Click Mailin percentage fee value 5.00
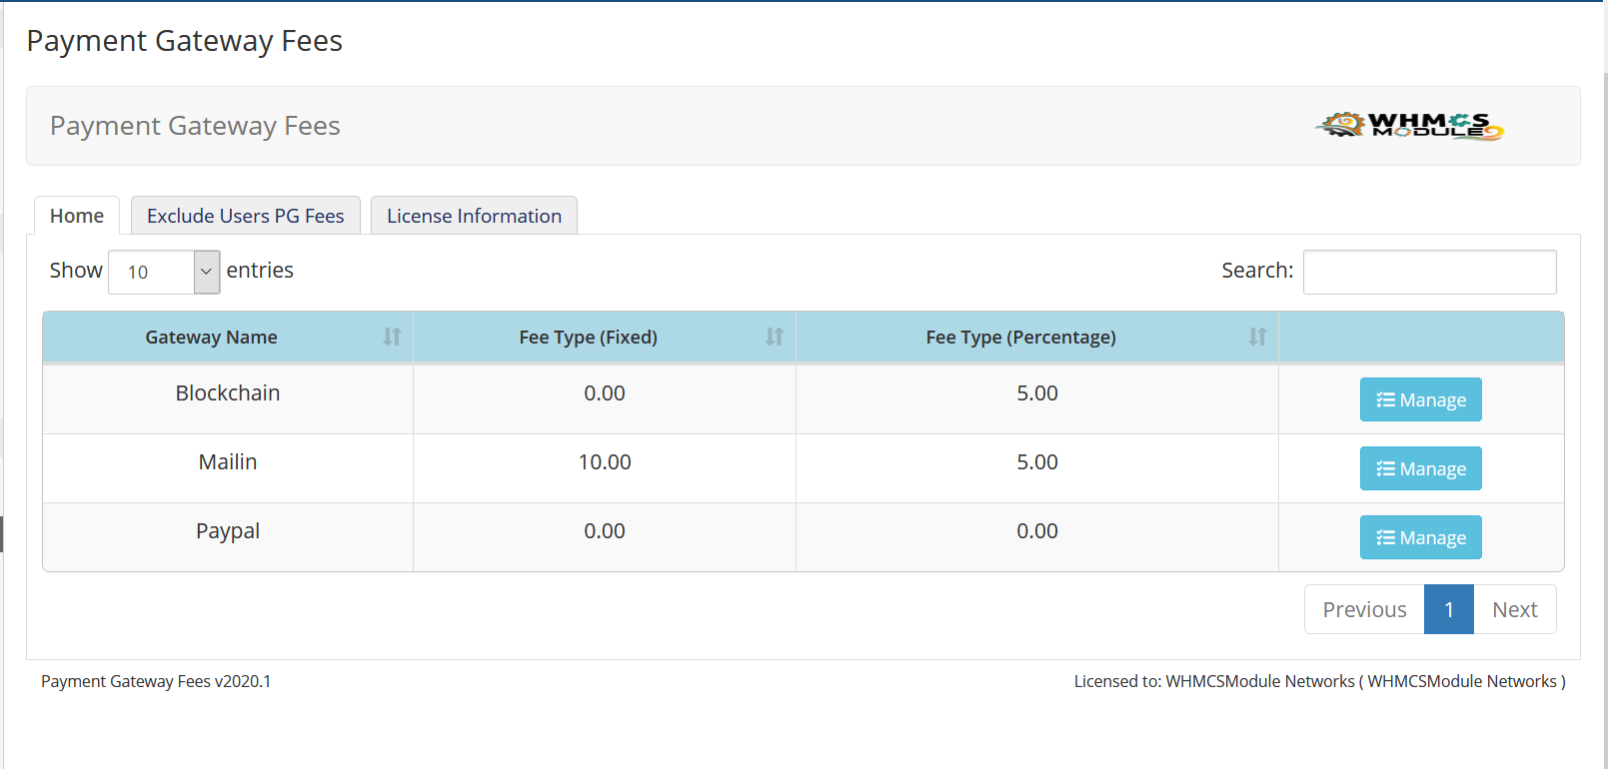Image resolution: width=1608 pixels, height=769 pixels. [x=1037, y=462]
